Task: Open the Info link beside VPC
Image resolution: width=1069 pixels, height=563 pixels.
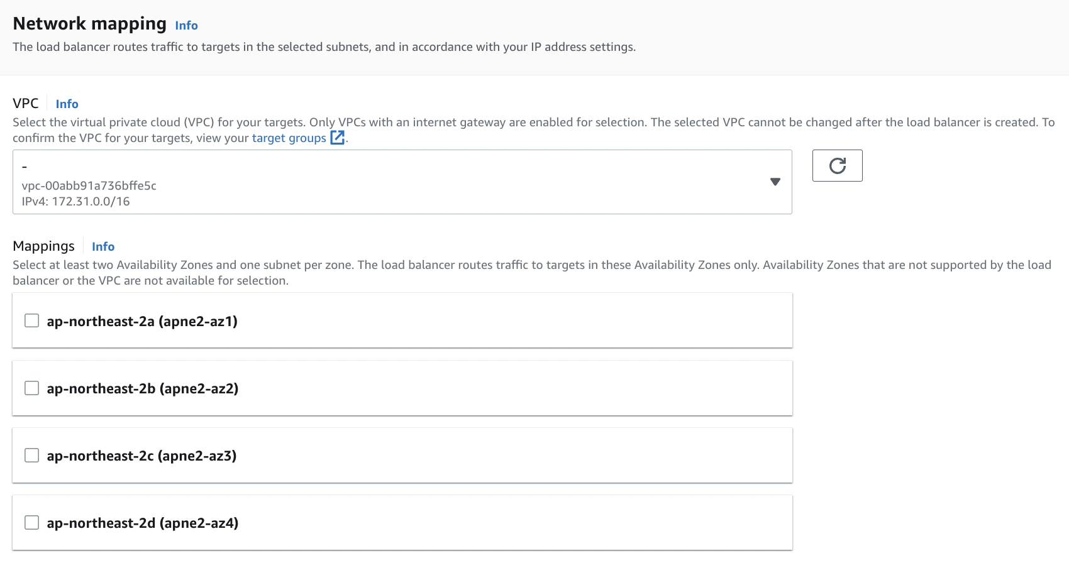Action: click(67, 104)
